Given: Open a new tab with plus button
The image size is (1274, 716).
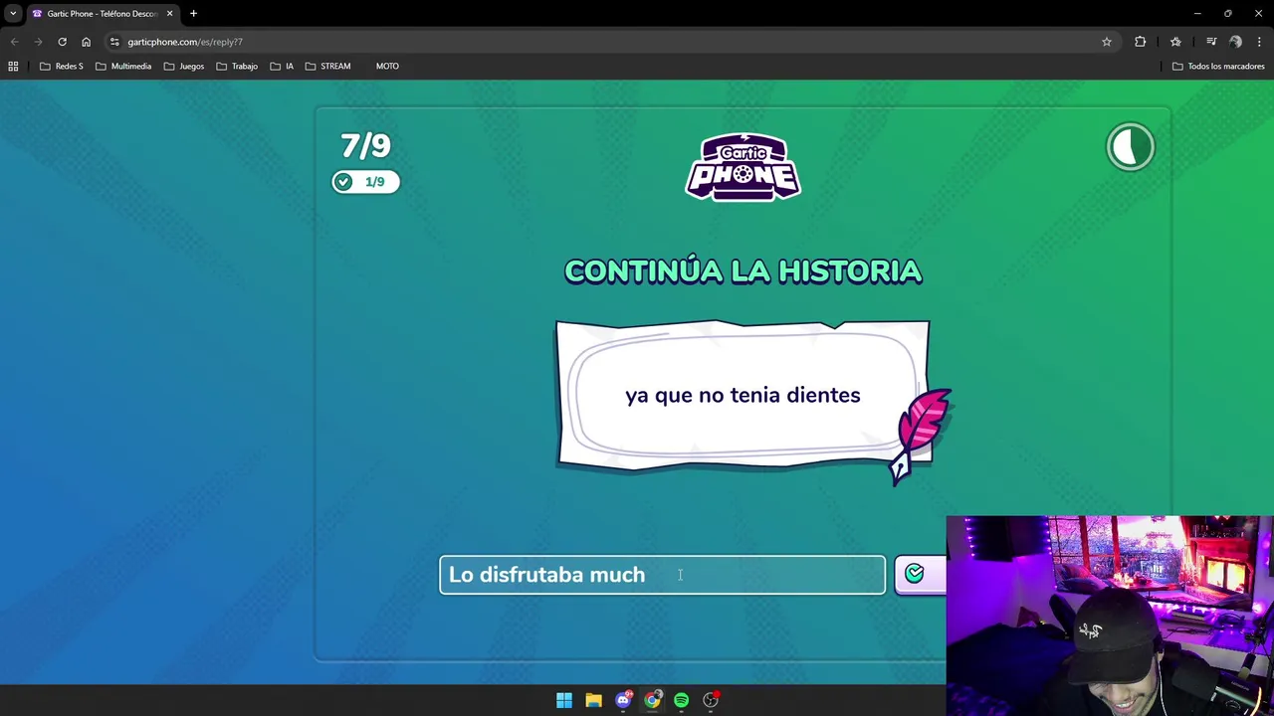Looking at the screenshot, I should click(193, 14).
